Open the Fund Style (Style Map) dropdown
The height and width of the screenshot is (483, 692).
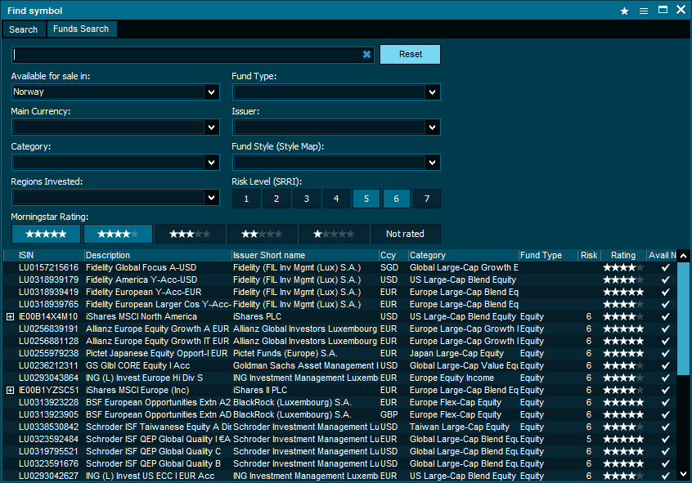[x=431, y=163]
